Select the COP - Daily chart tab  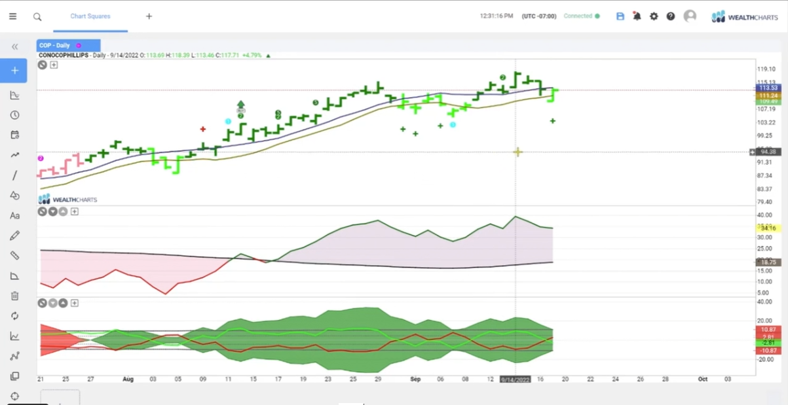(x=69, y=45)
